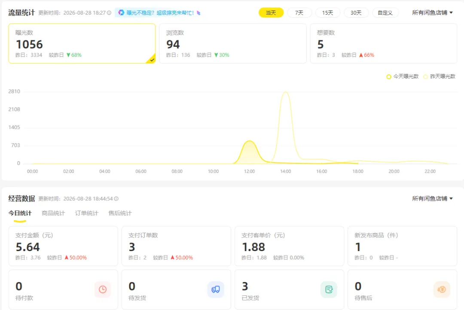Click cursor icon after 超级擦亮来帮忙 text
This screenshot has height=310, width=464.
click(x=198, y=13)
